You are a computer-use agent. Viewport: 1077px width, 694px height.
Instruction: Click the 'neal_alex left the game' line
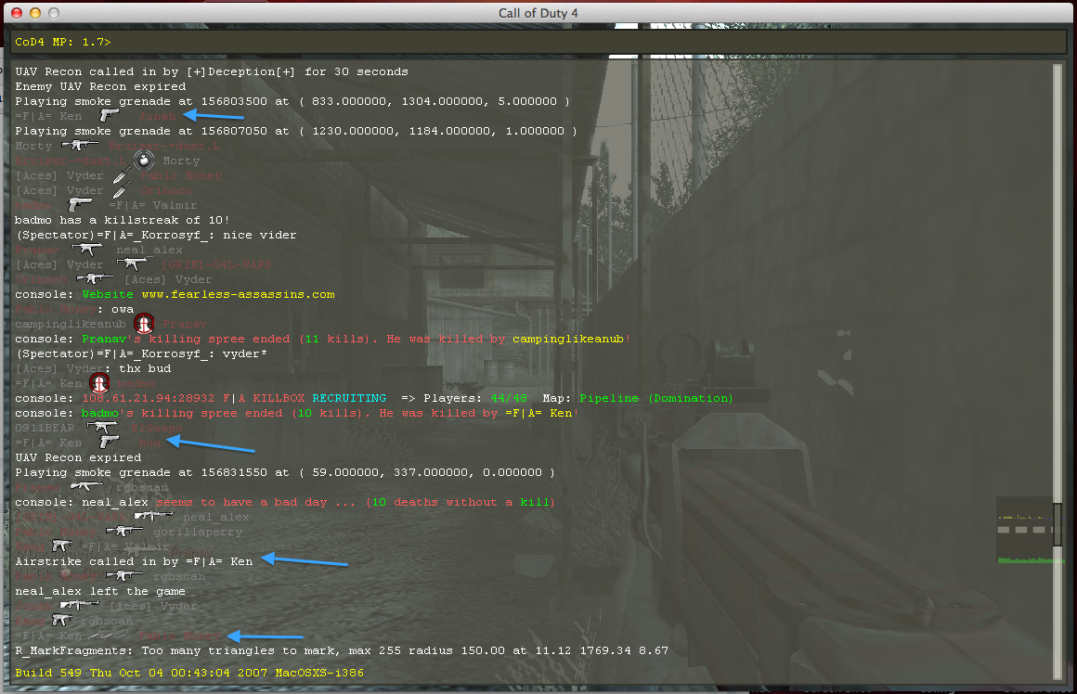point(100,591)
